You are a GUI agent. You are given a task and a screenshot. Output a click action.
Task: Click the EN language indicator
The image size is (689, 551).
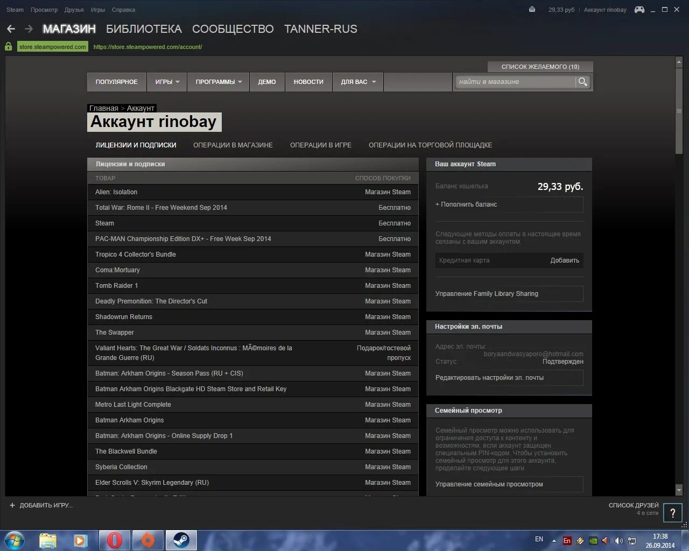pos(539,539)
